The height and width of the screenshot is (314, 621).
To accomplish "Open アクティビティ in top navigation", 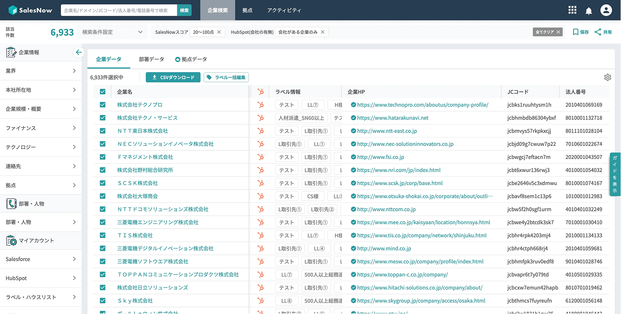I will pos(284,10).
